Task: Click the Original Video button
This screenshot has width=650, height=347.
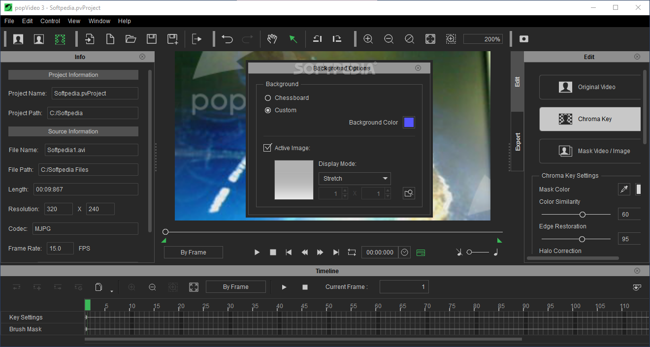Action: coord(590,87)
